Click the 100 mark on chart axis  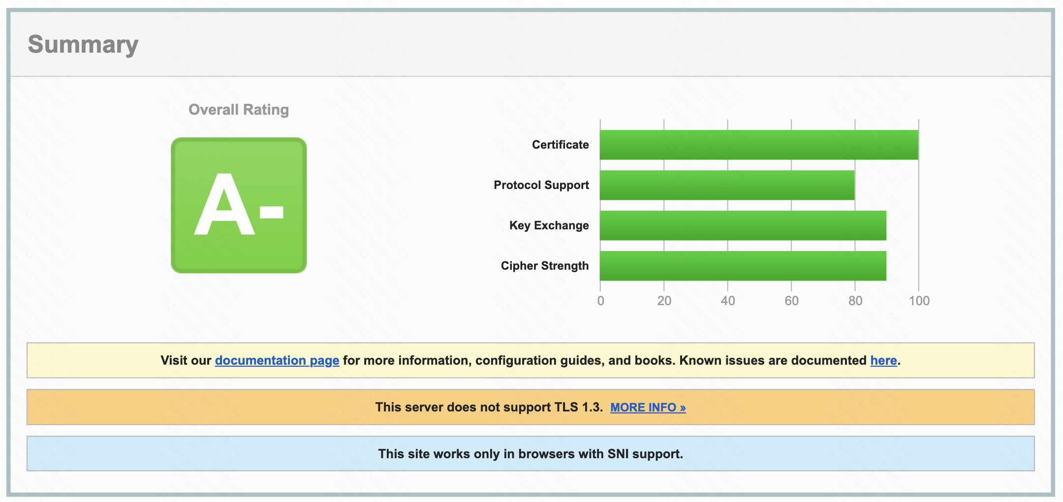[919, 301]
